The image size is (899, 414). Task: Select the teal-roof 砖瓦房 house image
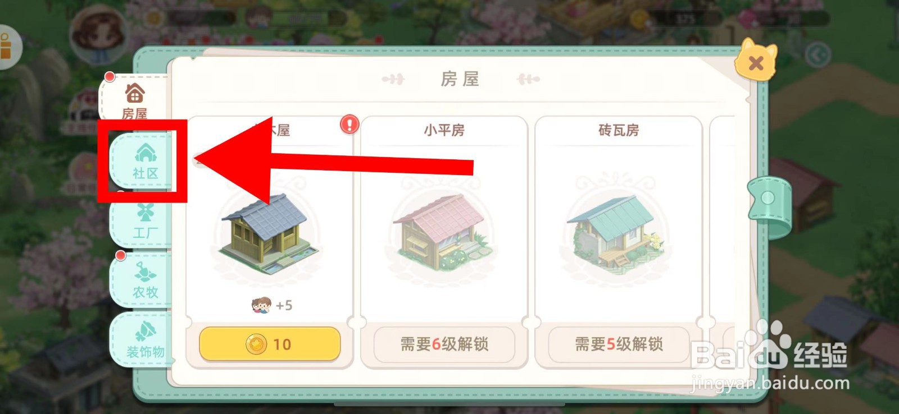click(x=617, y=231)
